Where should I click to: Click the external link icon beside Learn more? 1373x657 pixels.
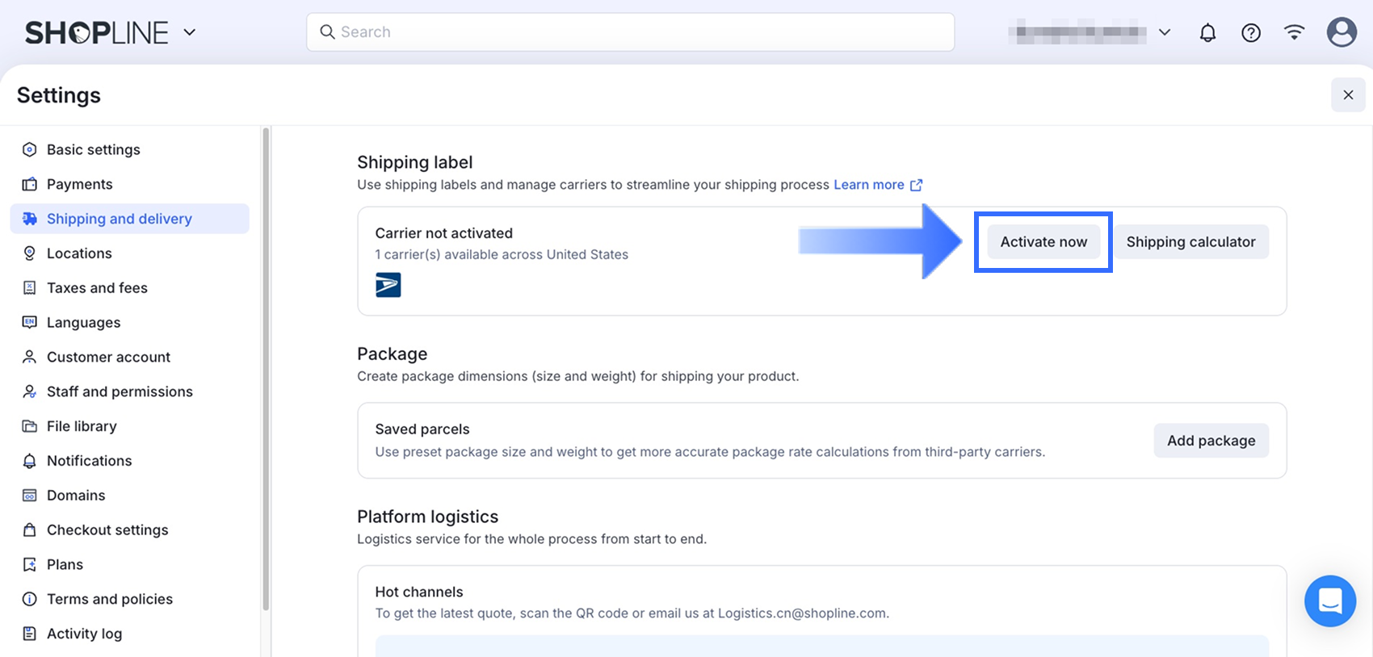point(916,185)
